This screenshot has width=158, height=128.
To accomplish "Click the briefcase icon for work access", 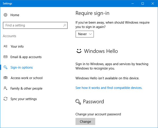I will [x=6, y=78].
